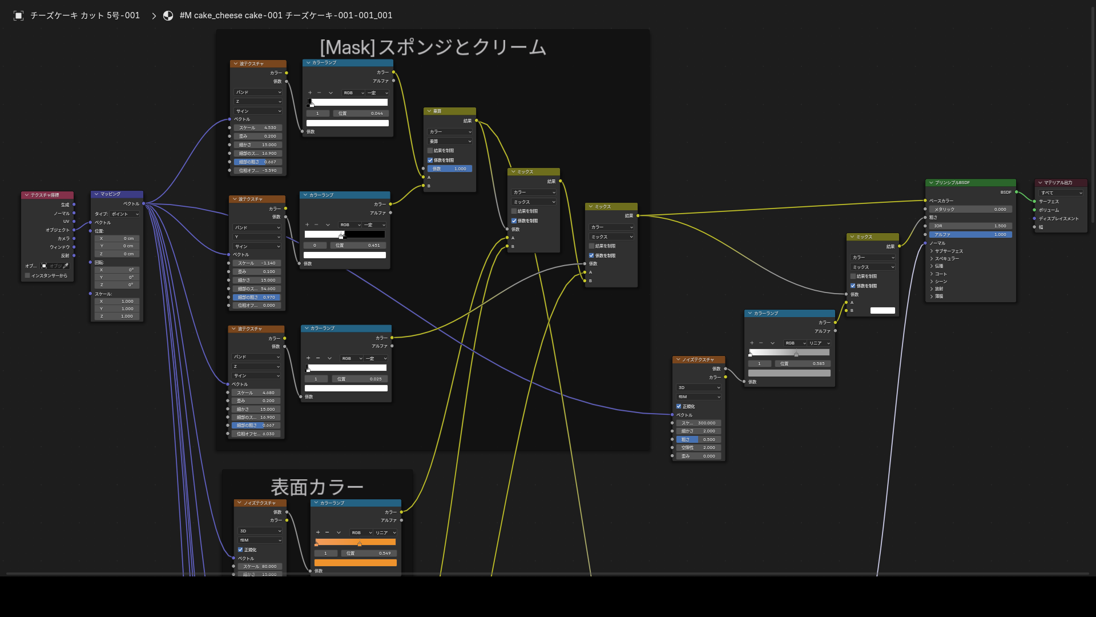The height and width of the screenshot is (617, 1096).
Task: Toggle インスタンサーから checkbox in テクスチャ座標 node
Action: pyautogui.click(x=27, y=275)
